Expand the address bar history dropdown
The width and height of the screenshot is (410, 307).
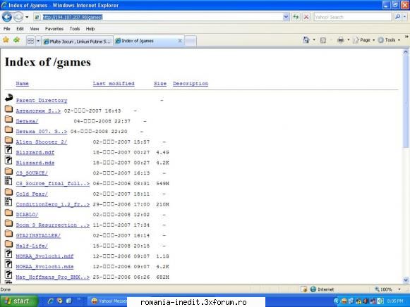click(286, 17)
